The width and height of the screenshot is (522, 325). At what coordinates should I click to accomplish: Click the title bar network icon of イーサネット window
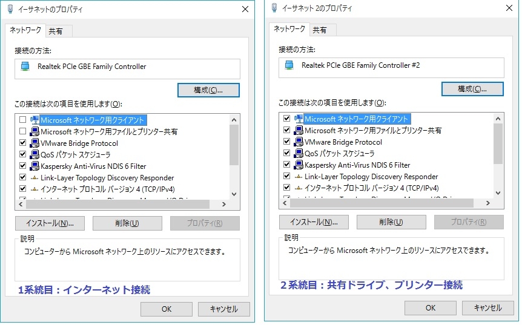[10, 9]
